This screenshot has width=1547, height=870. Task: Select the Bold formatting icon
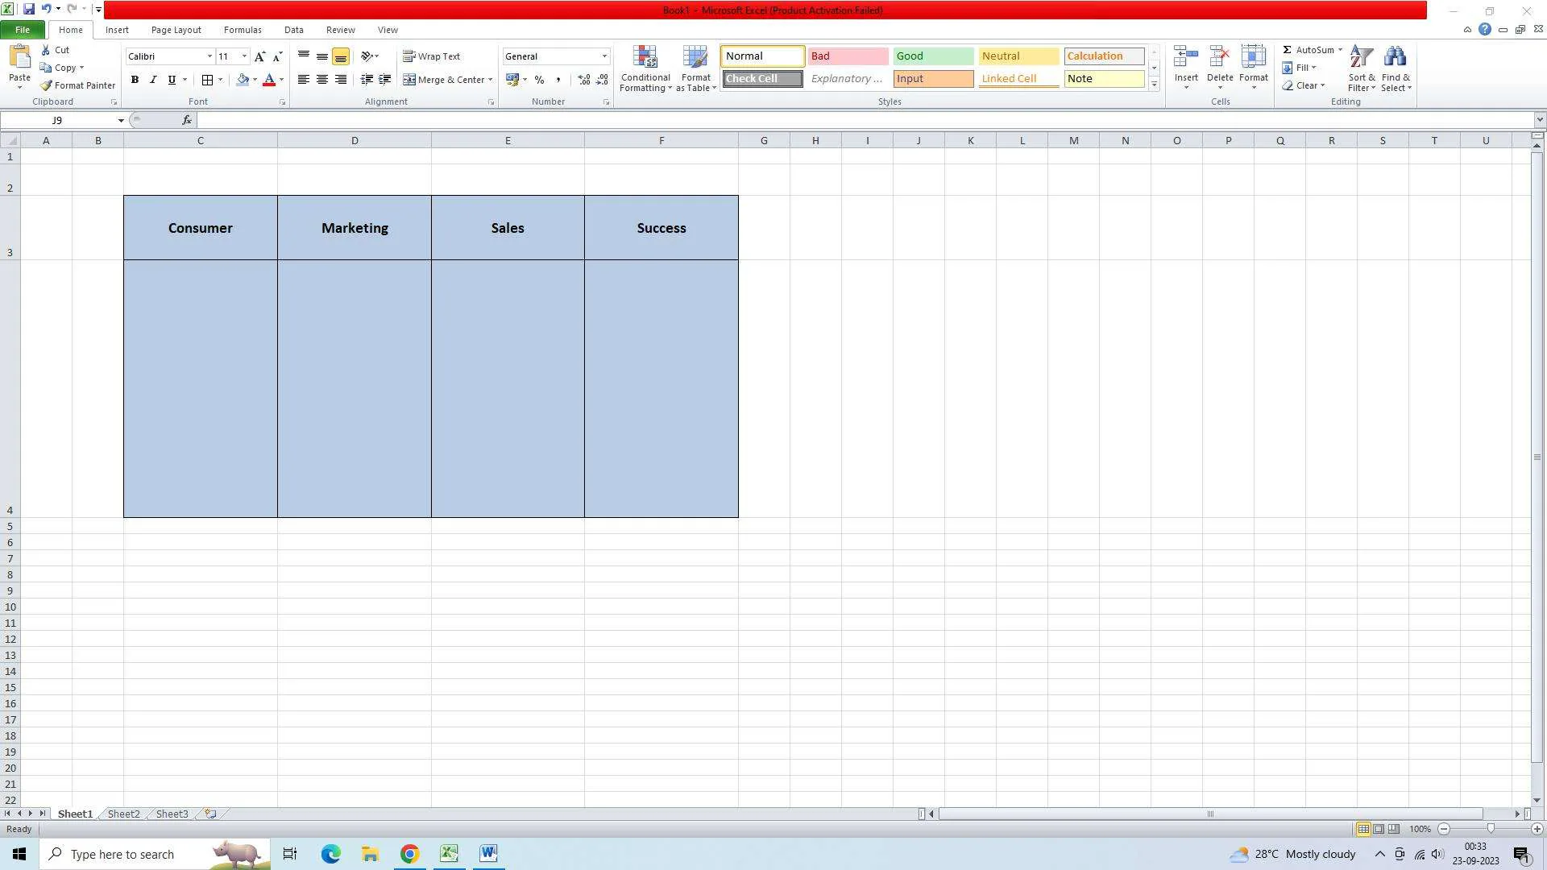pyautogui.click(x=133, y=80)
